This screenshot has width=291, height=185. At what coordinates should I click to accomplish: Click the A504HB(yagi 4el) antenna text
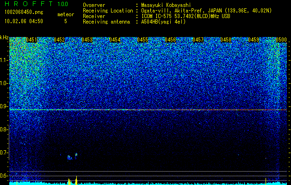point(163,22)
